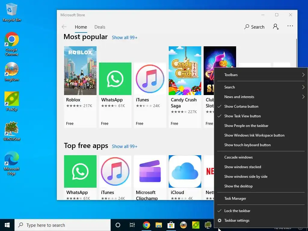
Task: Open the PeaZip desktop shortcut
Action: (x=12, y=101)
